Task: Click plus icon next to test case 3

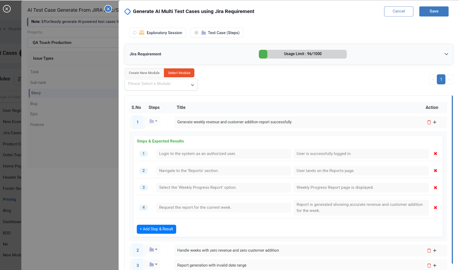Action: click(435, 265)
